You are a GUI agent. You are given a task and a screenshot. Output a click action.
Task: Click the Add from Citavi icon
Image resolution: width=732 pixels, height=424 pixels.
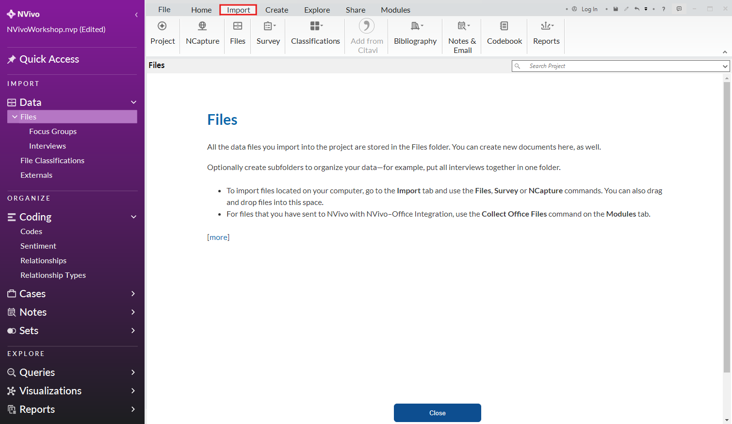click(x=367, y=26)
